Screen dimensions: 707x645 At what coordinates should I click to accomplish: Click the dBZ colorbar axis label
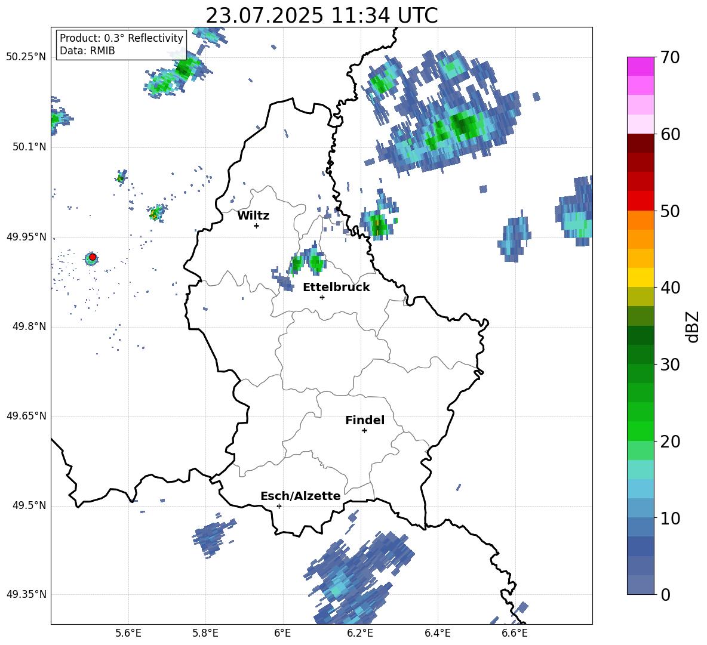[693, 326]
